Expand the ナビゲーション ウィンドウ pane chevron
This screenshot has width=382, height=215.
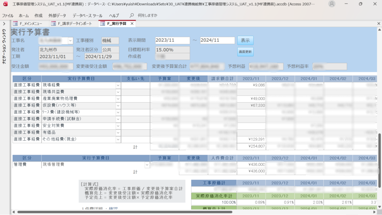pos(4,24)
